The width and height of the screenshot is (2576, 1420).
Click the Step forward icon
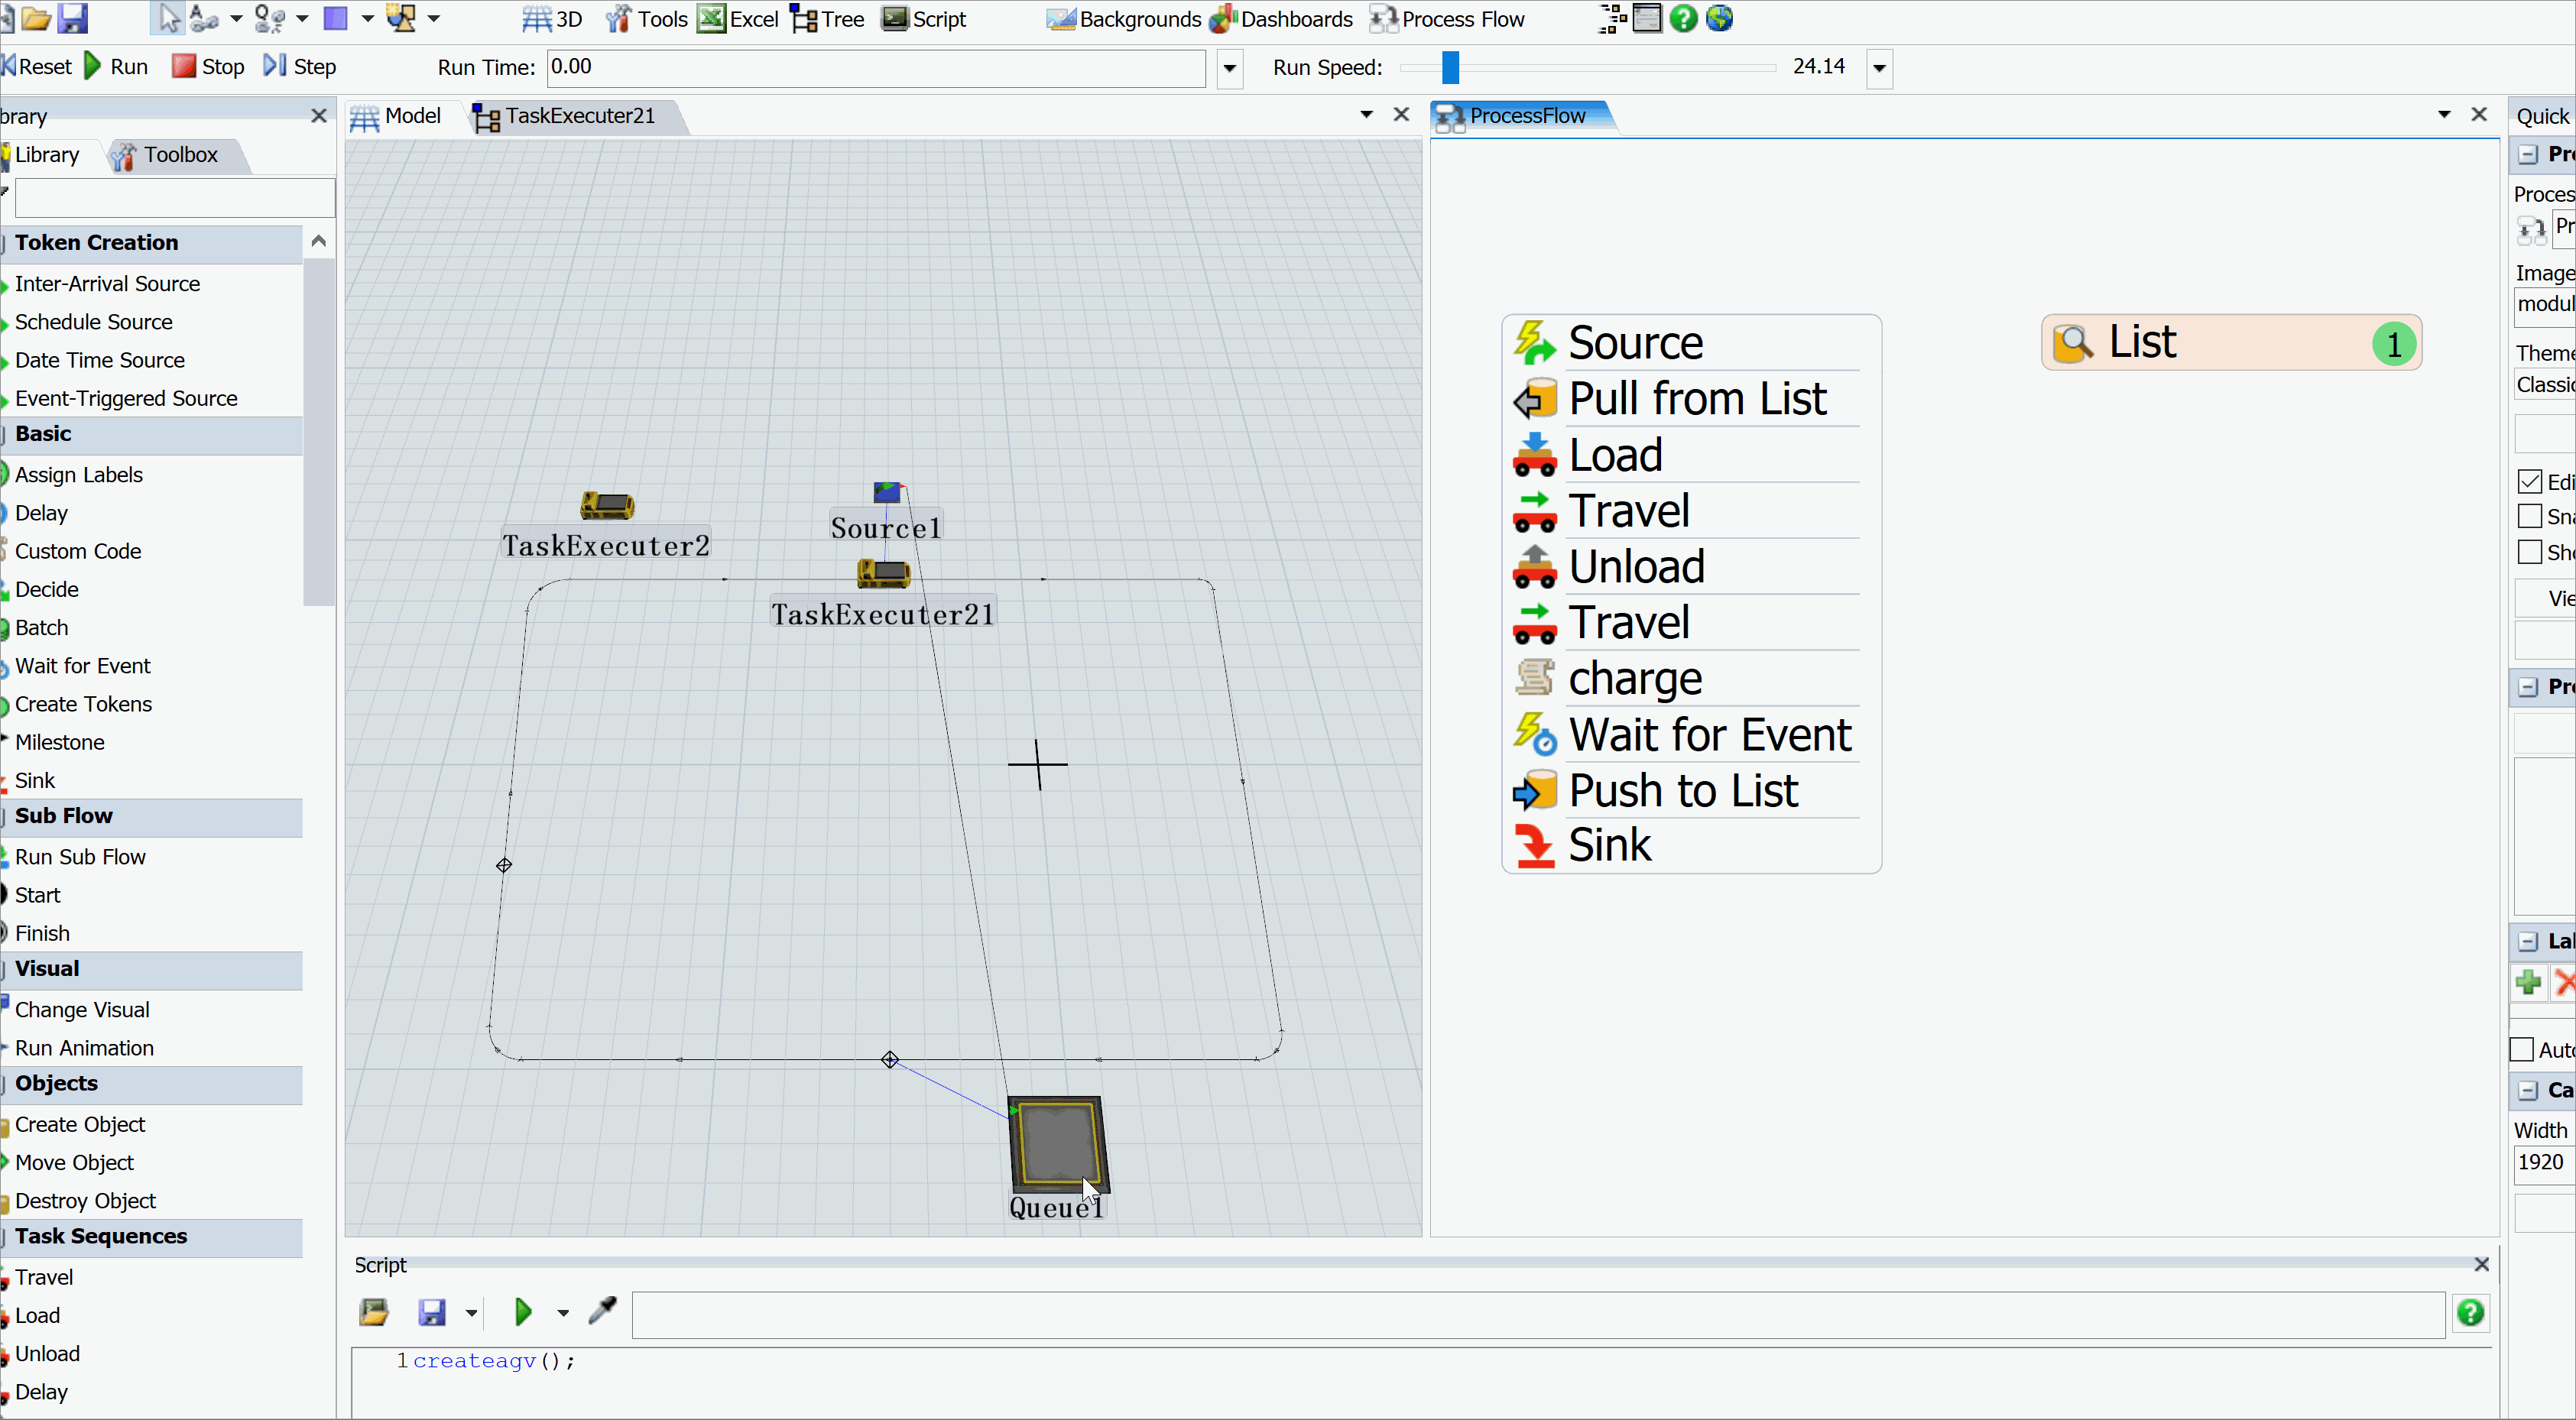(x=274, y=66)
